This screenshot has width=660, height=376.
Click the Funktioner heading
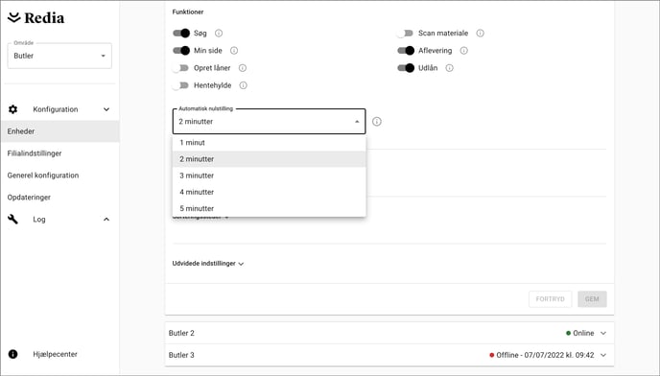click(x=188, y=12)
